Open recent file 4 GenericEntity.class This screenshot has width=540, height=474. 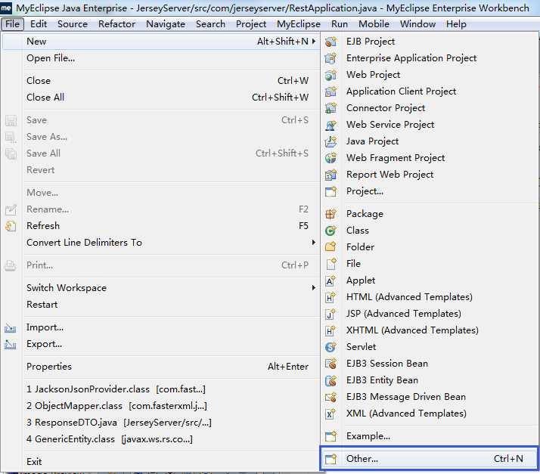coord(162,439)
